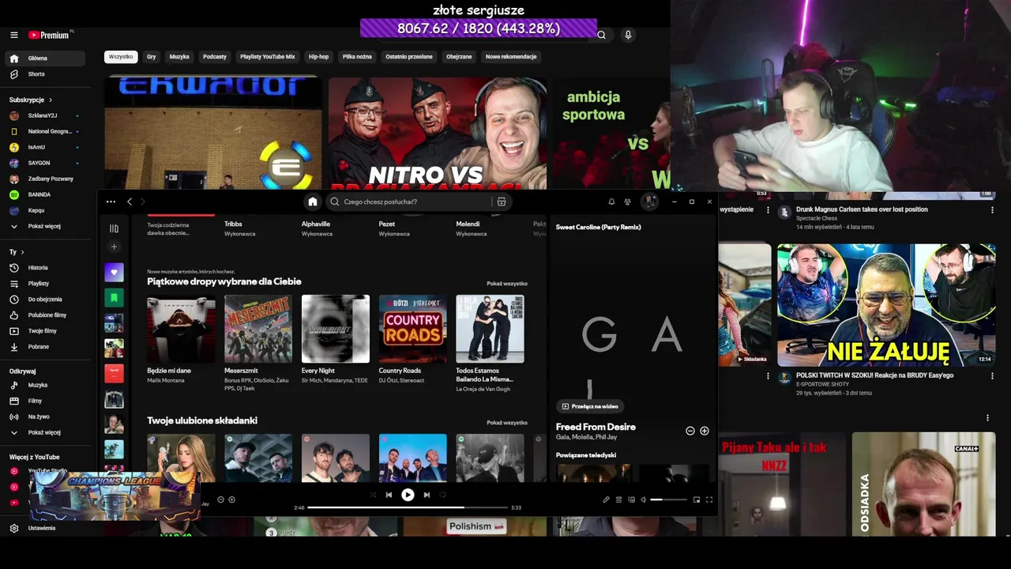Open History in YouTube sidebar
1011x569 pixels.
(x=43, y=268)
